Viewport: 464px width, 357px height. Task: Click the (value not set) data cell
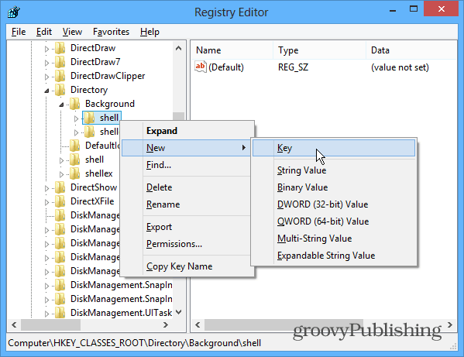click(400, 67)
